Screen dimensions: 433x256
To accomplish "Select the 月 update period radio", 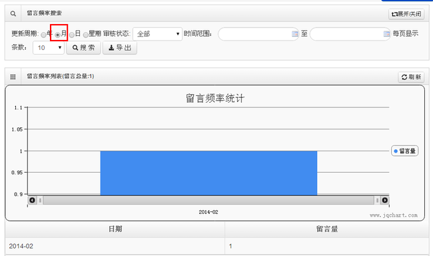I will (x=57, y=35).
